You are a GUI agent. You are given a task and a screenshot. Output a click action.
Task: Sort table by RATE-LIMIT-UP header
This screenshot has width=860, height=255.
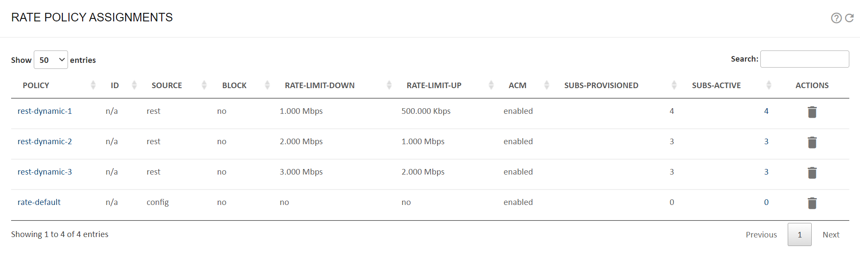point(434,85)
